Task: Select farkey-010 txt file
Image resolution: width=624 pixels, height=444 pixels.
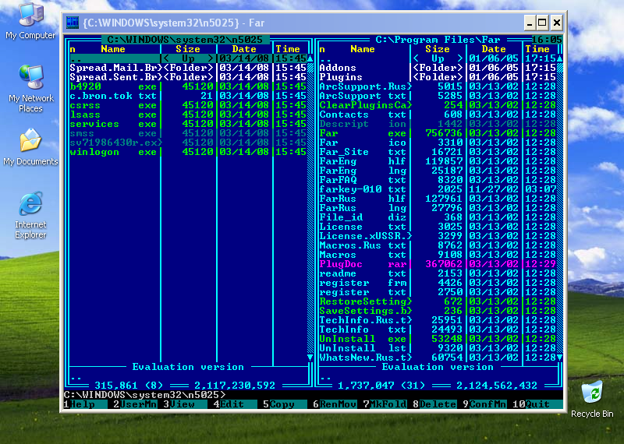Action: point(438,189)
